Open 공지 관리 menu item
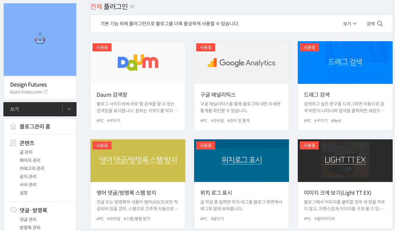The width and height of the screenshot is (395, 231). click(x=28, y=177)
